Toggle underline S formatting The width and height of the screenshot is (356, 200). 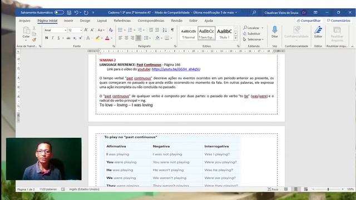click(x=58, y=38)
